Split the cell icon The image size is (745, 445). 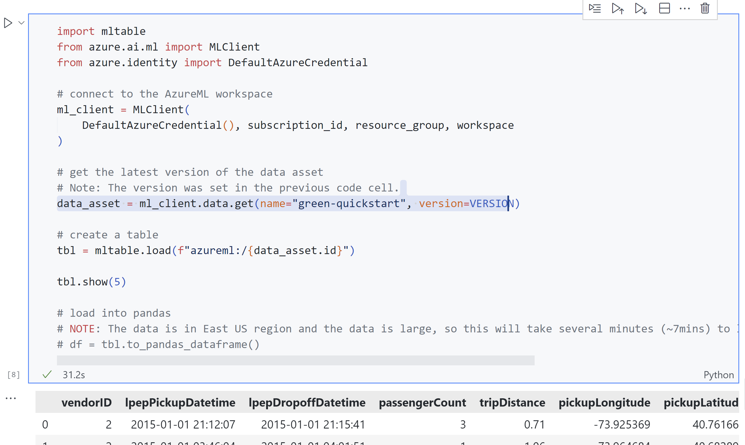pyautogui.click(x=664, y=9)
